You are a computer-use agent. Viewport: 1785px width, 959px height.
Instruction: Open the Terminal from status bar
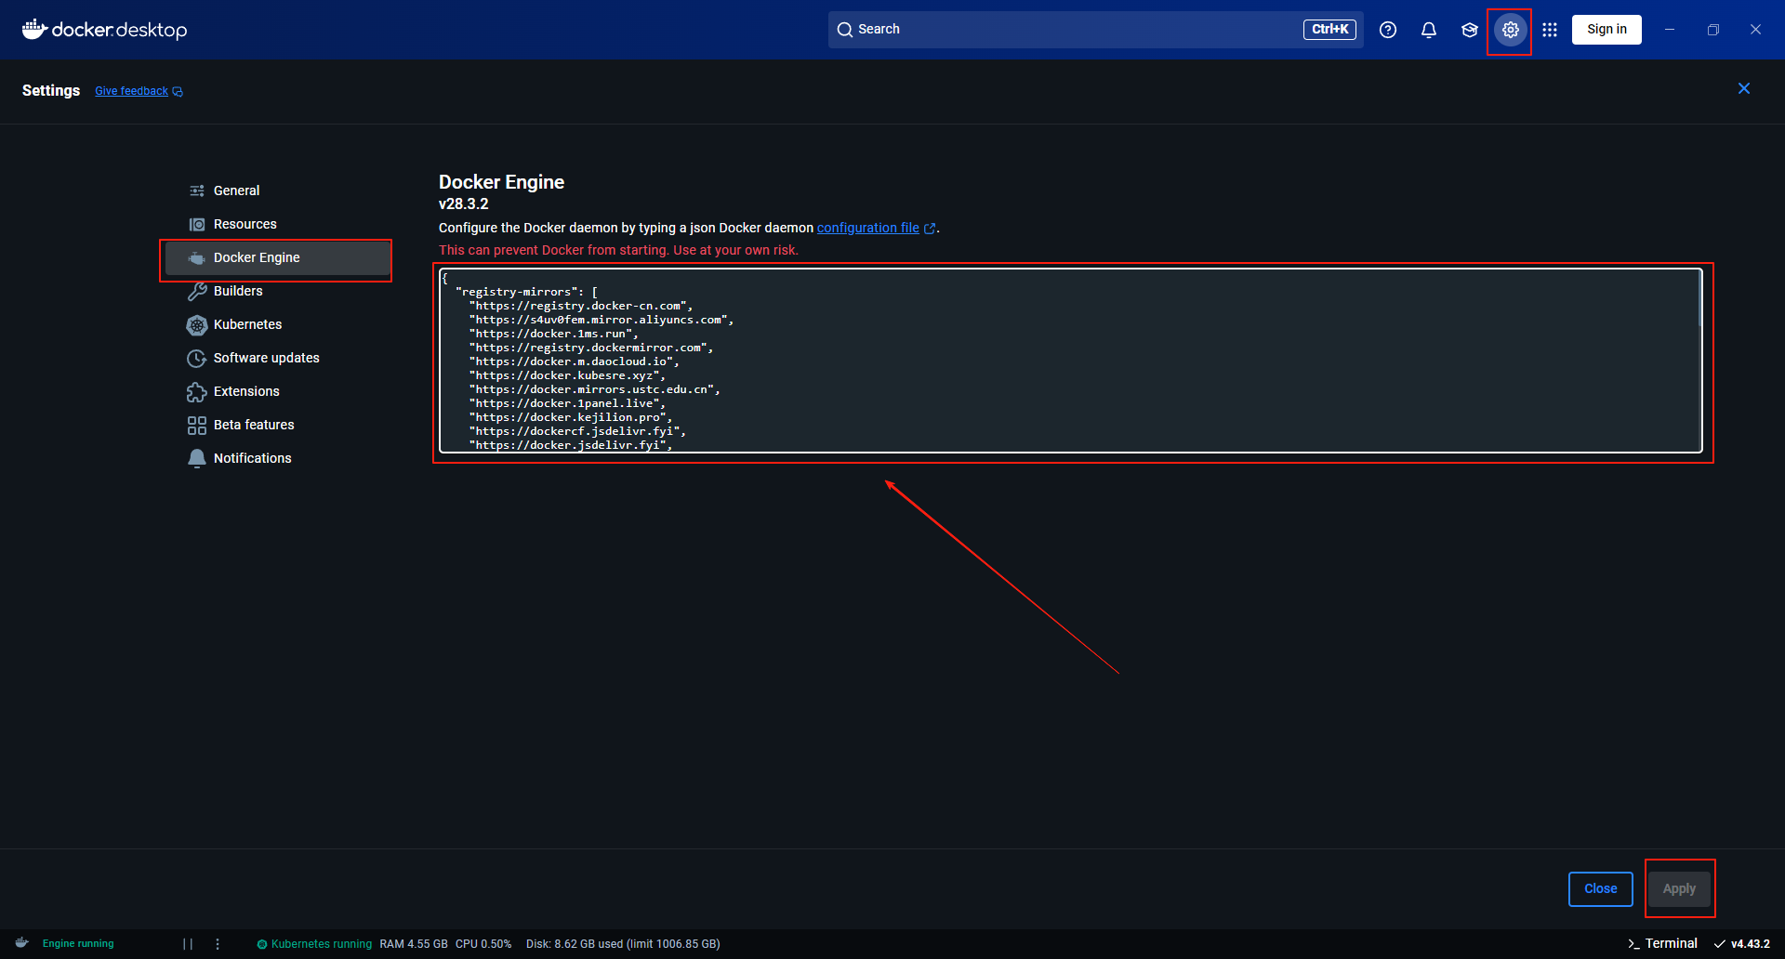pyautogui.click(x=1662, y=943)
